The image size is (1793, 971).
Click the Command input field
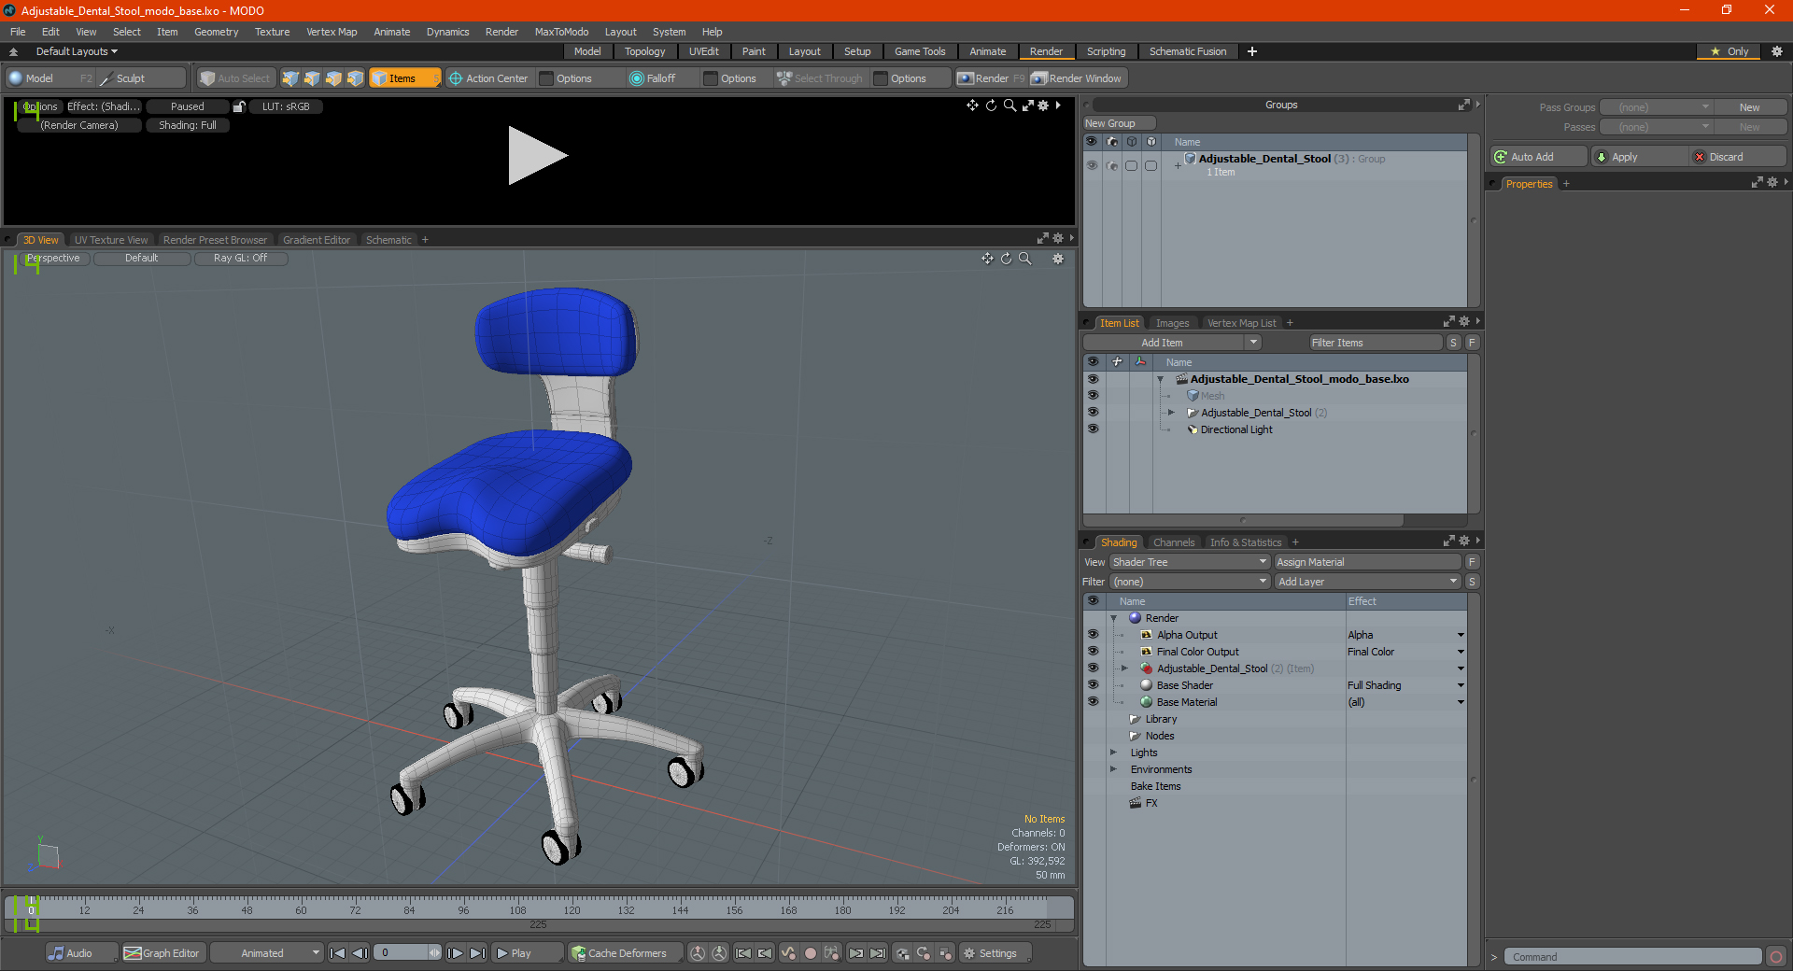[1632, 957]
